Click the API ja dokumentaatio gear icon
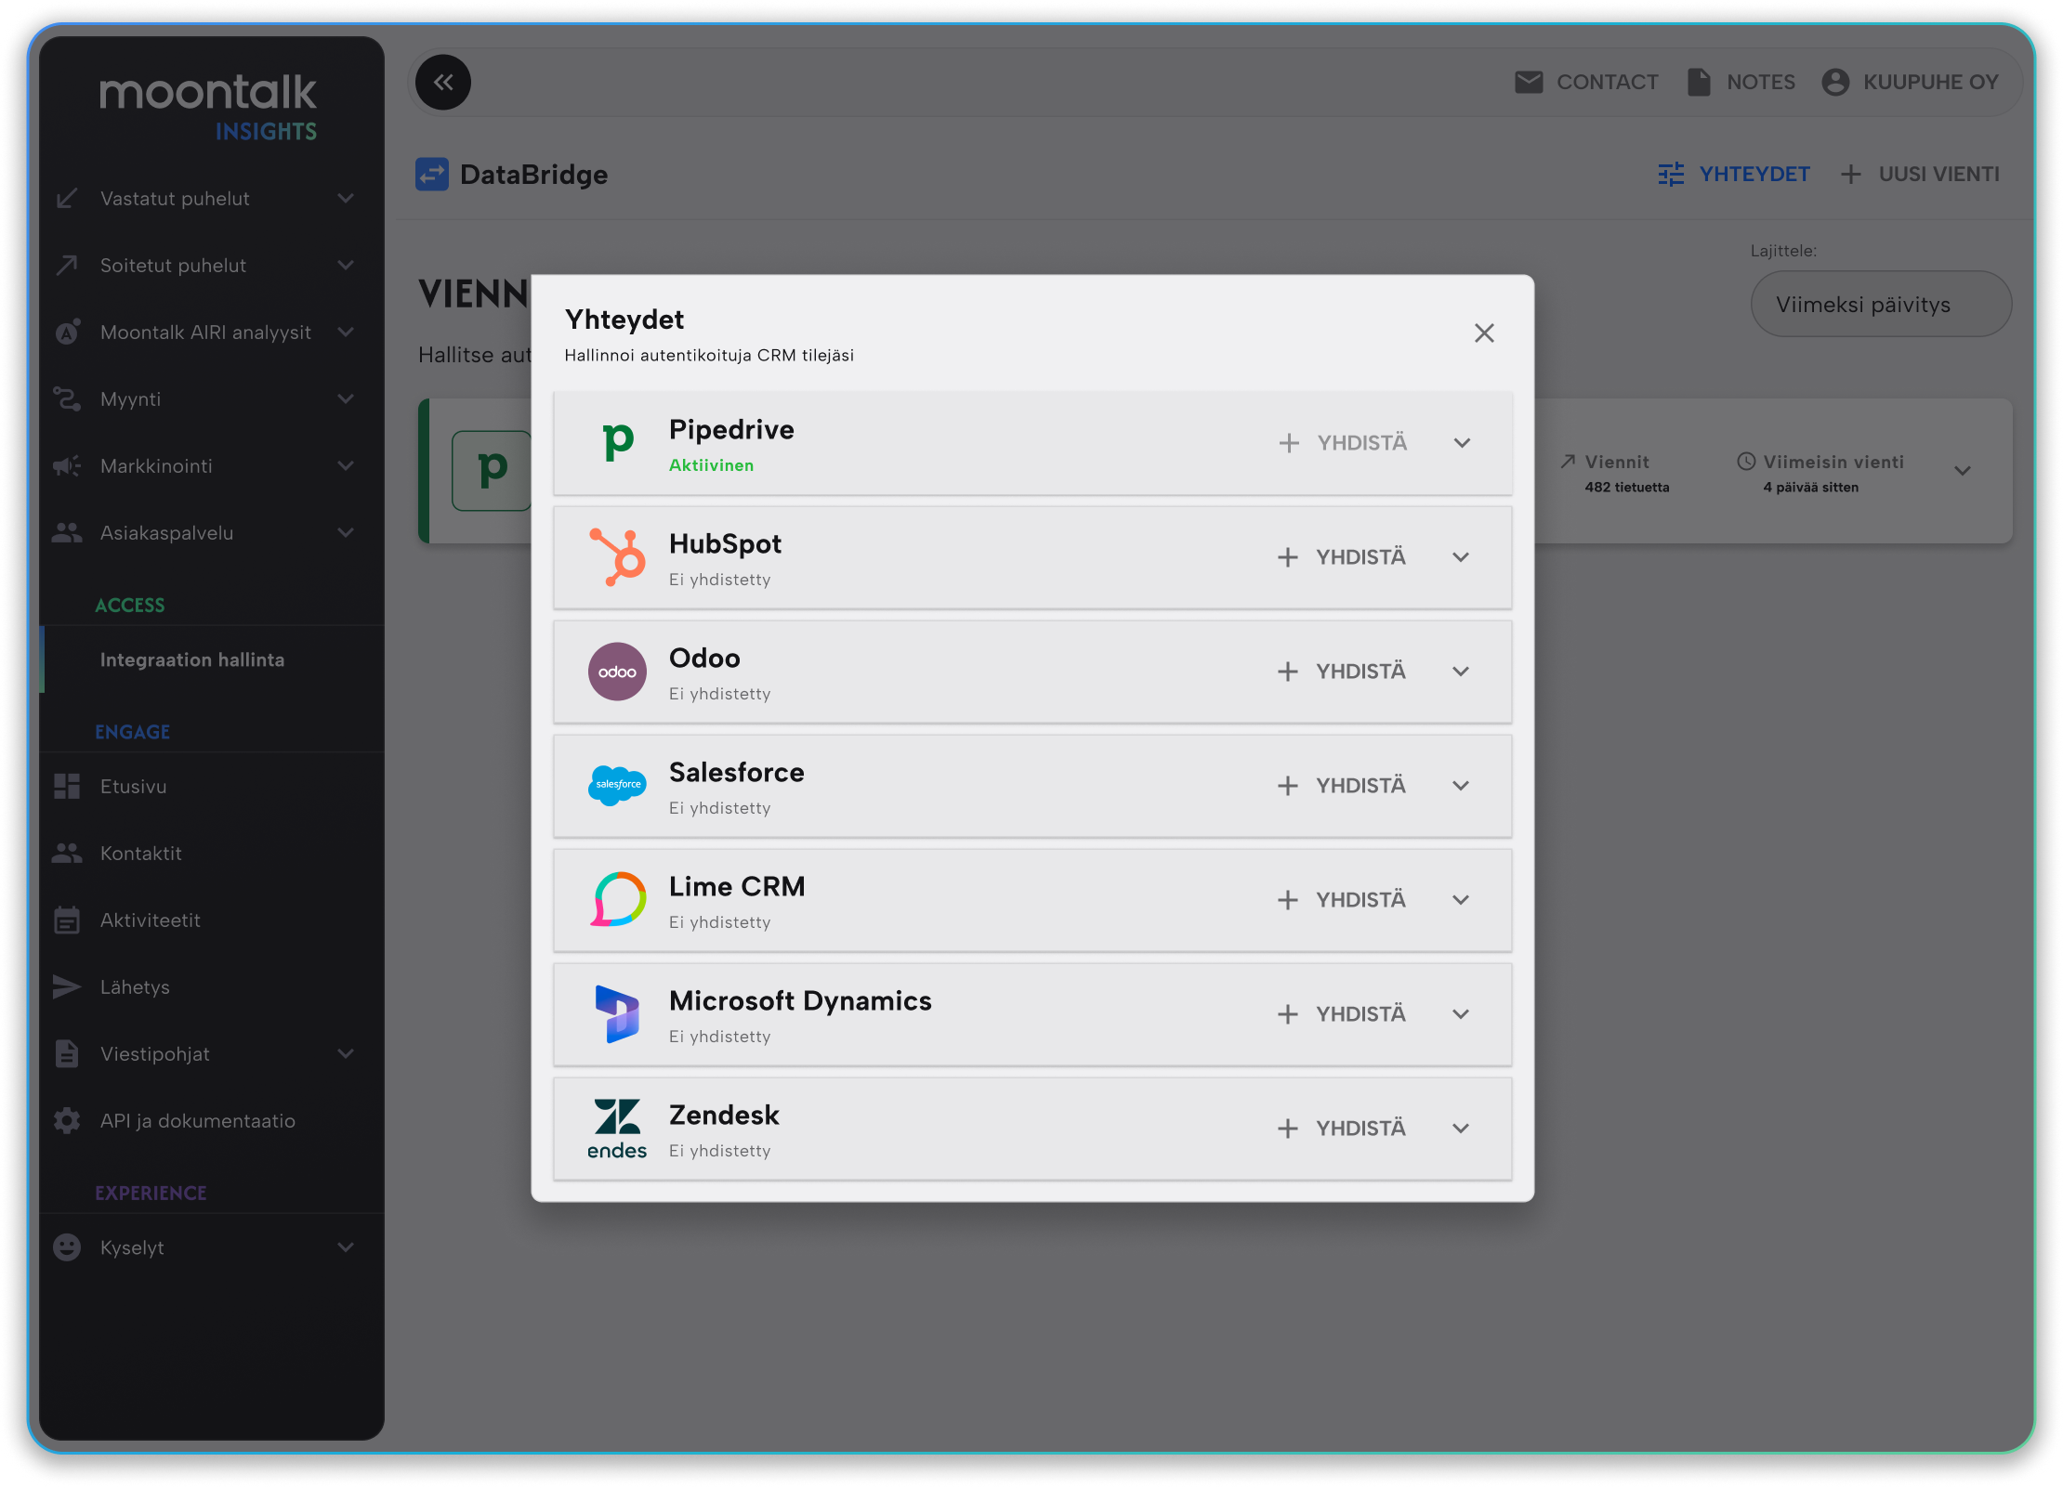Viewport: 2063px width, 1488px height. coord(67,1120)
